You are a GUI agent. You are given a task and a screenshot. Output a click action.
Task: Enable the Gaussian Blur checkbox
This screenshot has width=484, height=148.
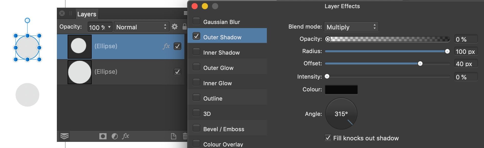pos(196,21)
